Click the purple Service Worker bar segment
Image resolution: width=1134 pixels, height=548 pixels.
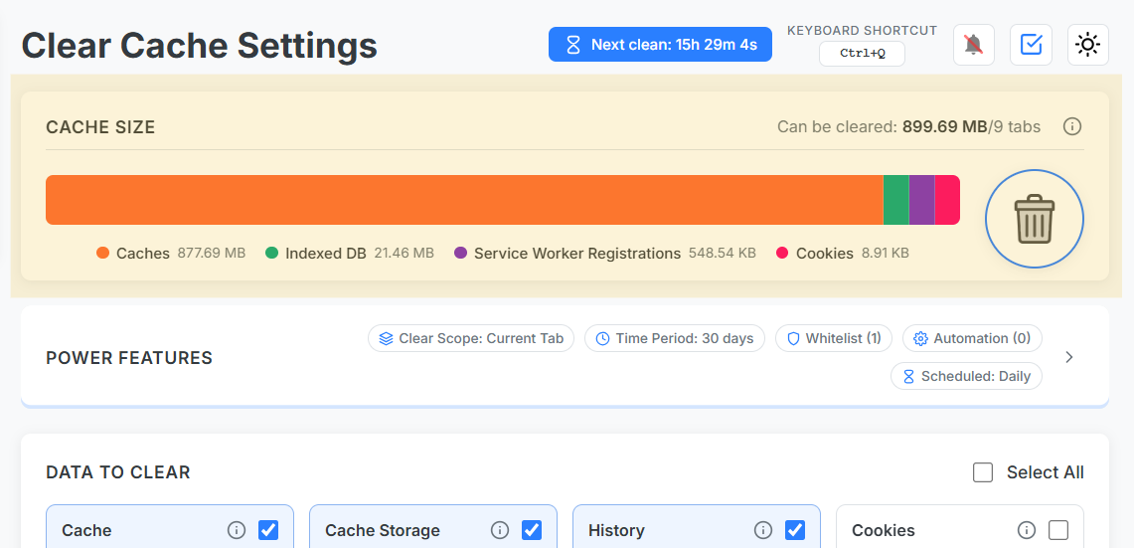pyautogui.click(x=922, y=200)
